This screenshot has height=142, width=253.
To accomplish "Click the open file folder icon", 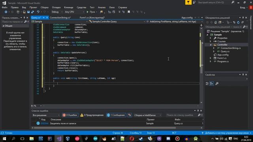I will tap(24, 12).
